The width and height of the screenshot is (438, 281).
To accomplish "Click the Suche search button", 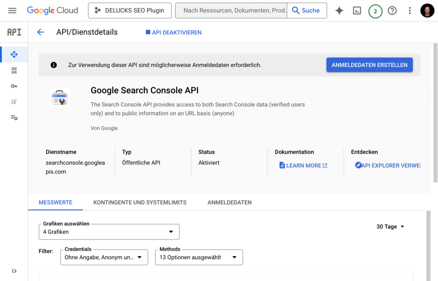I will click(307, 11).
